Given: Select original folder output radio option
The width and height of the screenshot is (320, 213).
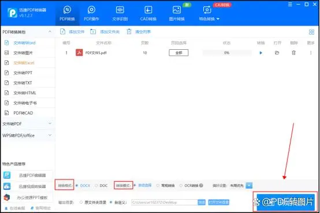Looking at the screenshot, I should click(81, 203).
